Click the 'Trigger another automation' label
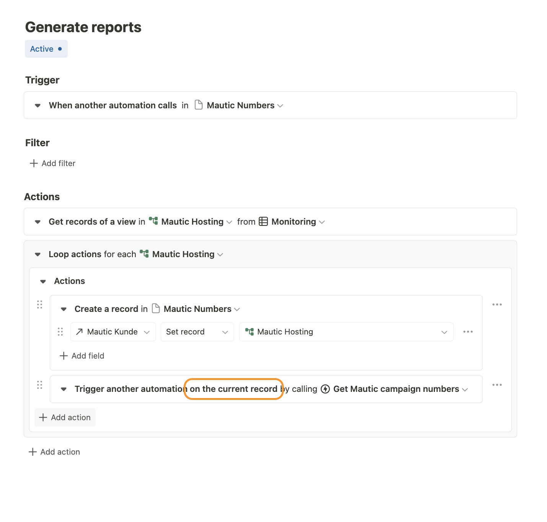547x522 pixels. (x=131, y=389)
